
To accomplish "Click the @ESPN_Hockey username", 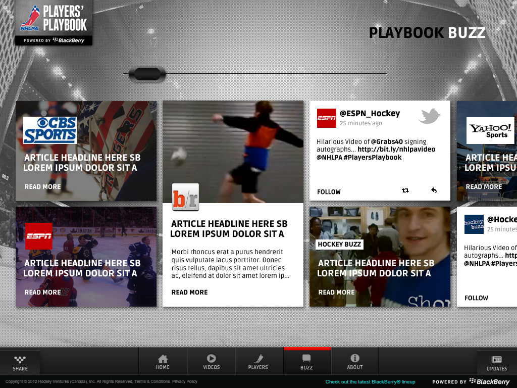I will click(370, 114).
